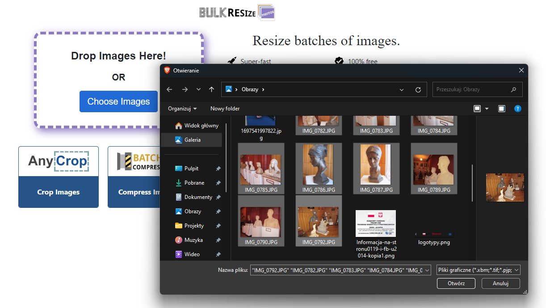Image resolution: width=546 pixels, height=308 pixels.
Task: Open the Organizuj menu
Action: (x=182, y=109)
